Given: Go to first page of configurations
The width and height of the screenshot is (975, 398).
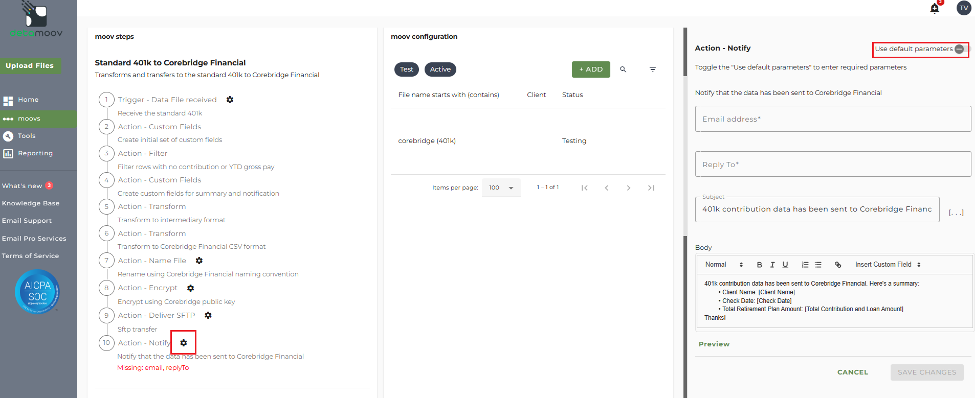Looking at the screenshot, I should coord(584,188).
